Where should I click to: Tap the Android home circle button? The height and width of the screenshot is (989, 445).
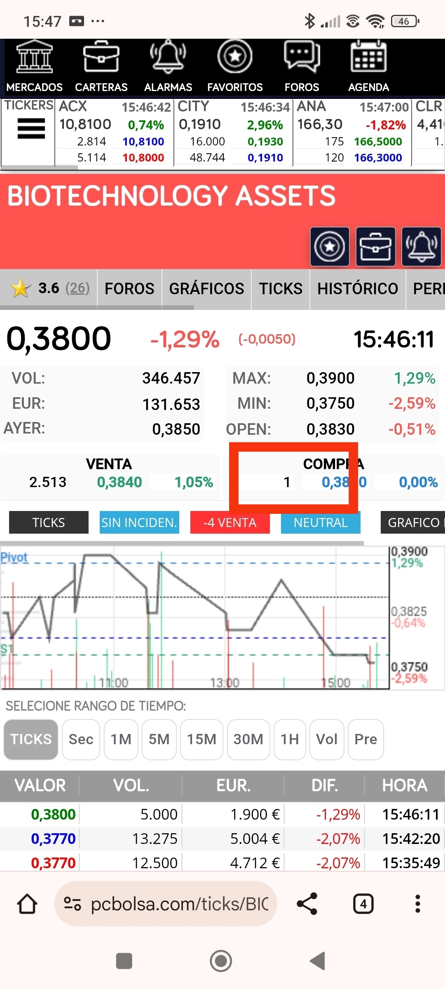point(221,961)
